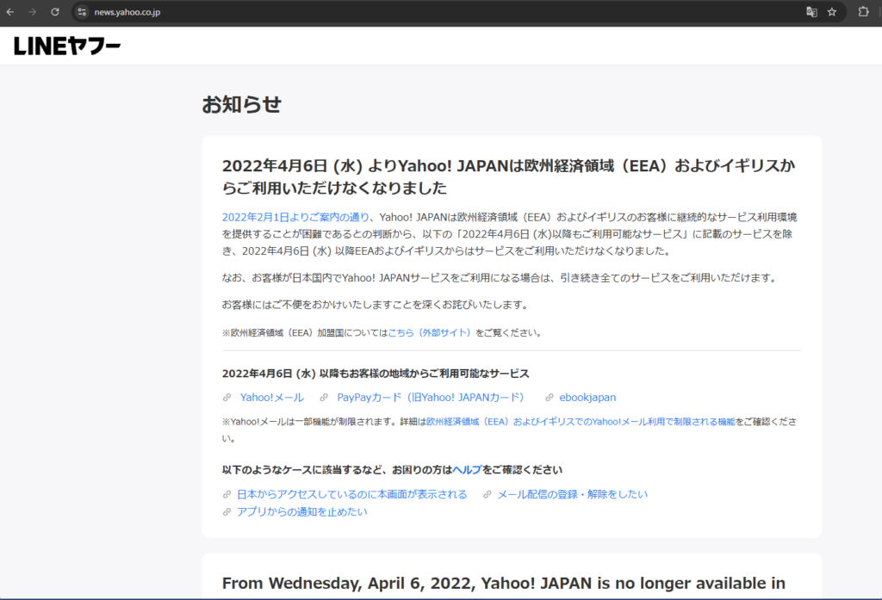Image resolution: width=882 pixels, height=600 pixels.
Task: Open site information icon beside the URL
Action: [x=82, y=12]
